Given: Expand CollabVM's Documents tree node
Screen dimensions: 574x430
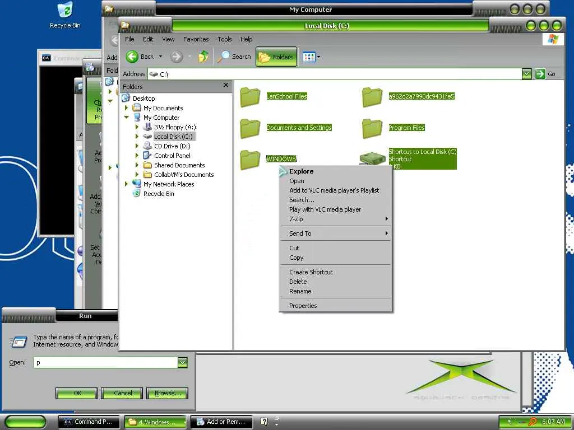Looking at the screenshot, I should [x=137, y=175].
